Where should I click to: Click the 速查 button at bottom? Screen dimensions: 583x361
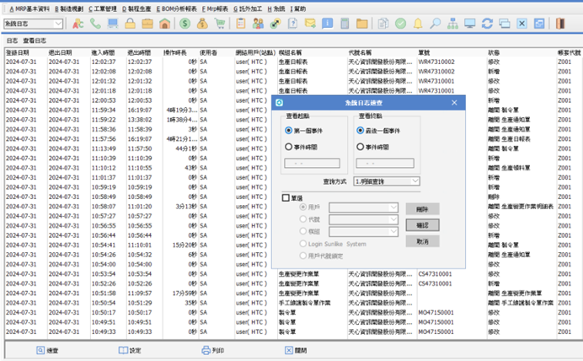47,350
